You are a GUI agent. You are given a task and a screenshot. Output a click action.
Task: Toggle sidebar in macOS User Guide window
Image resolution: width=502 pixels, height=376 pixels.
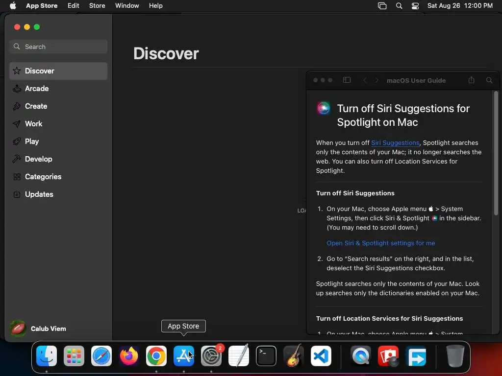[x=347, y=80]
